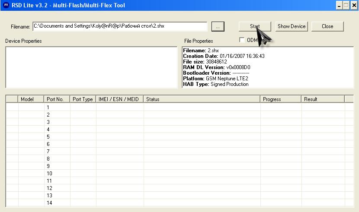Screen dimensions: 359x212
Task: Click the IMEI / ESN / MEID column header
Action: coord(119,99)
